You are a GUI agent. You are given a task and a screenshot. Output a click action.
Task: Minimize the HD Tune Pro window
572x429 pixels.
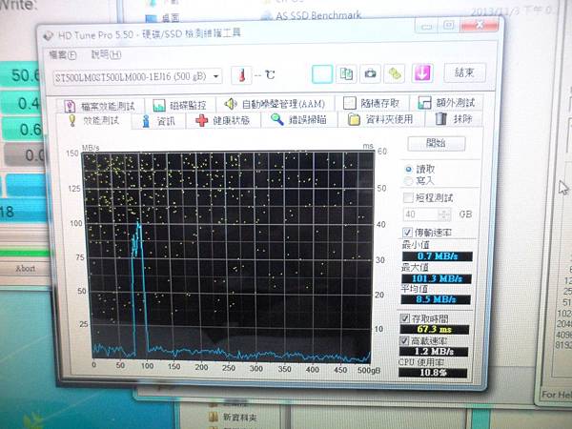pyautogui.click(x=426, y=26)
